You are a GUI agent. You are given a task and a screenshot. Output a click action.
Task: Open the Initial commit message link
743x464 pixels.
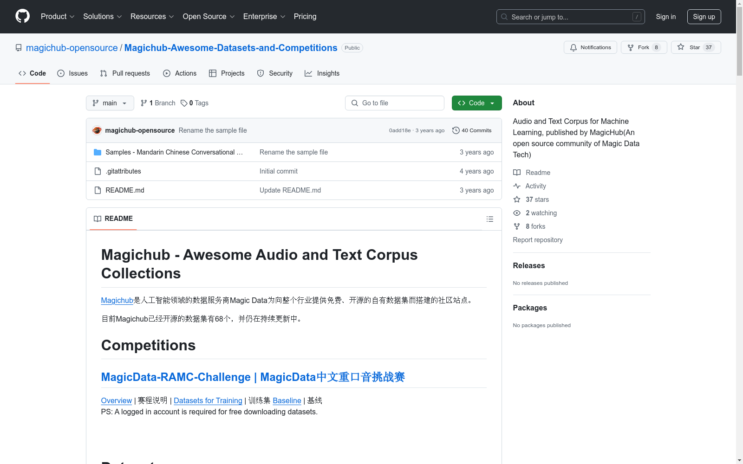[279, 171]
